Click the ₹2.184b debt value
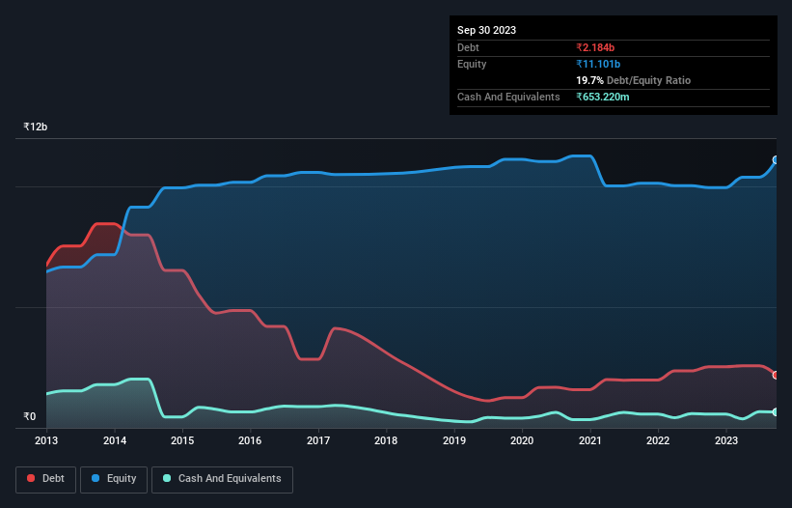The image size is (792, 508). click(595, 47)
